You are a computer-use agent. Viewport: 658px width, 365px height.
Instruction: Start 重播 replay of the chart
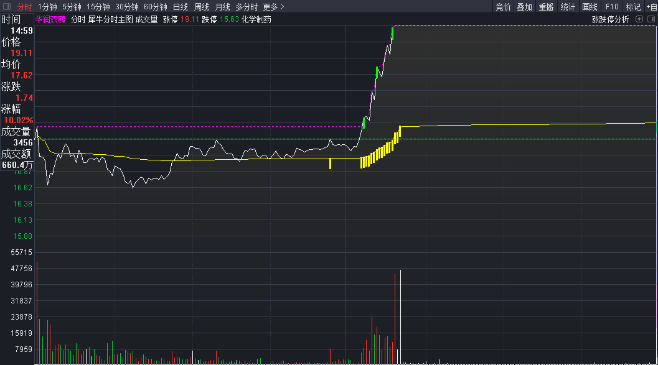[546, 7]
